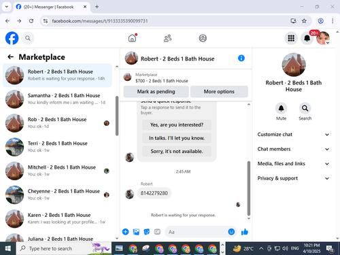Open the Friends icon in top nav
This screenshot has height=255, width=340.
[167, 38]
